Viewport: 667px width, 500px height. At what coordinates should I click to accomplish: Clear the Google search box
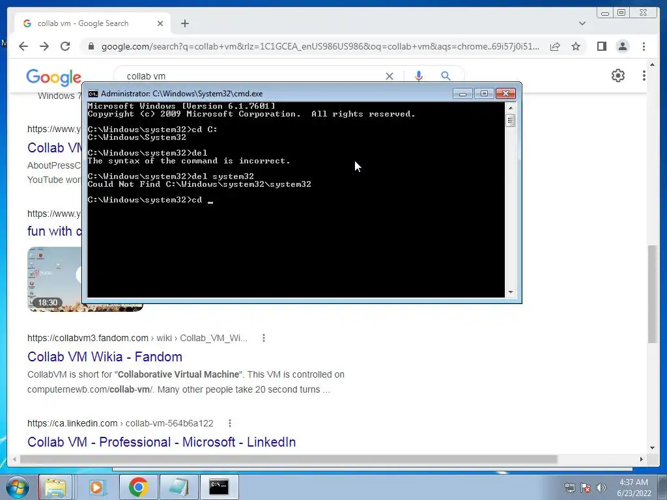pyautogui.click(x=390, y=76)
